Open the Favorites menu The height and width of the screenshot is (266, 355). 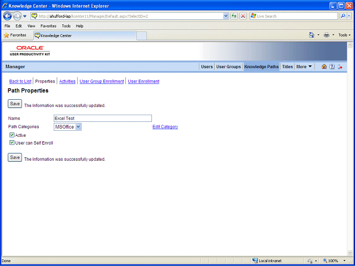pyautogui.click(x=48, y=26)
